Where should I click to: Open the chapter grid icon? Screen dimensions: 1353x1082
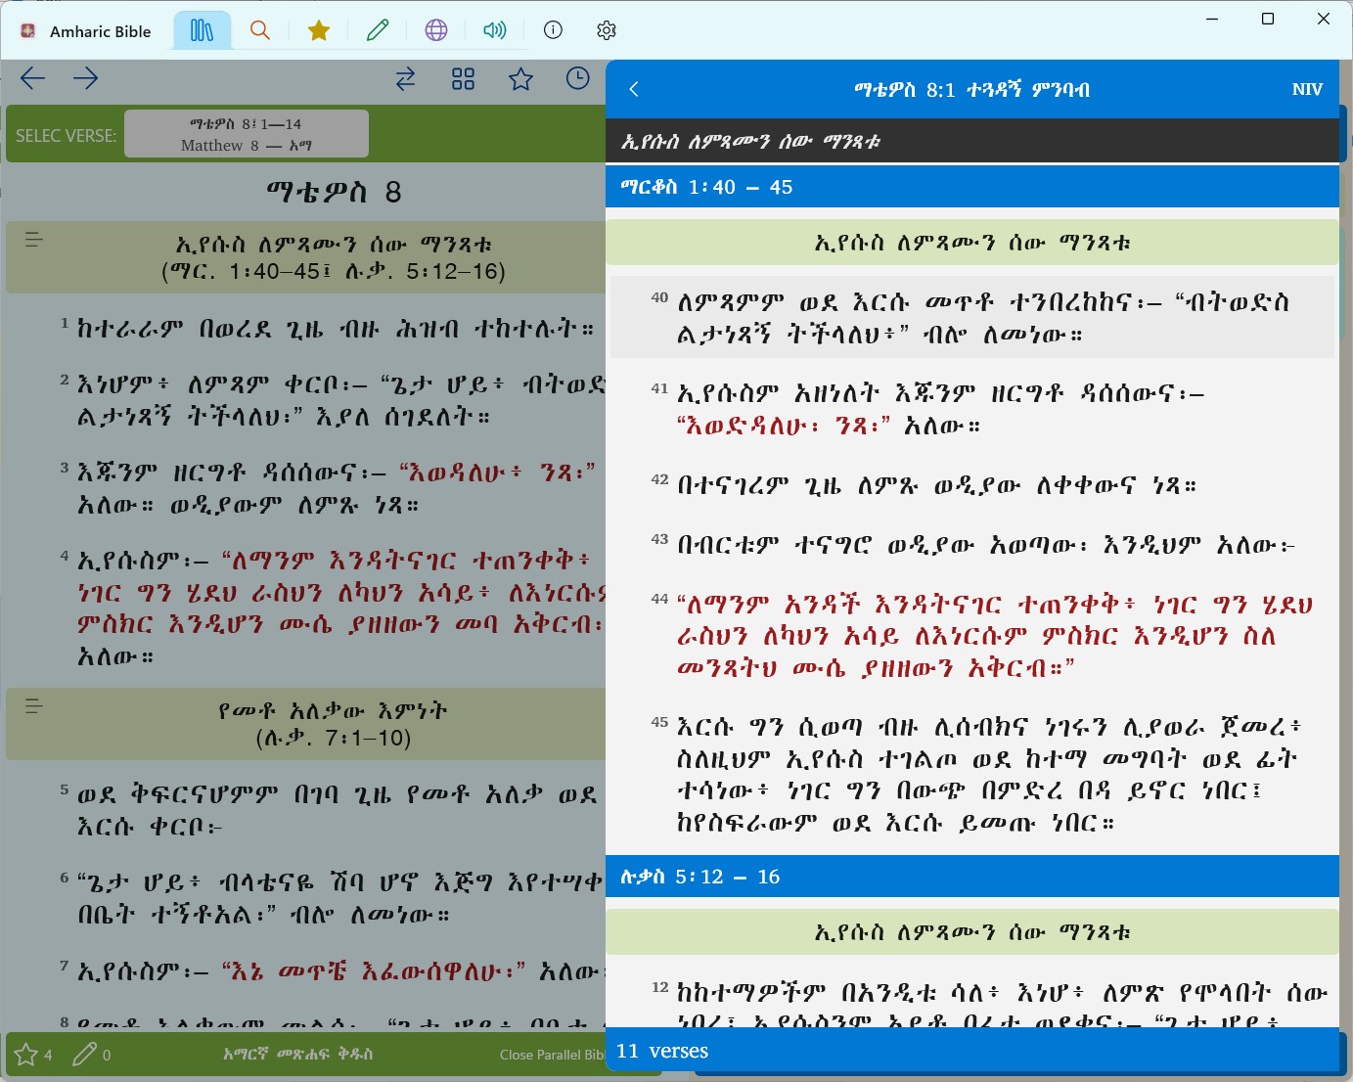point(463,79)
